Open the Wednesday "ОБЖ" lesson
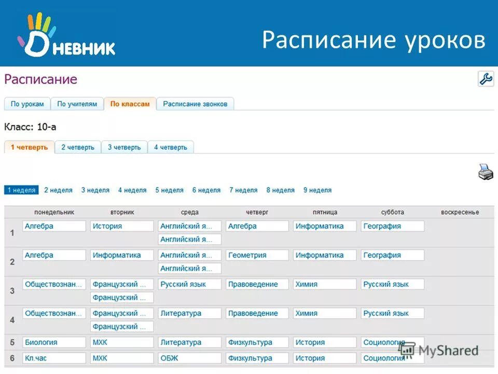Image resolution: width=498 pixels, height=374 pixels. tap(189, 357)
